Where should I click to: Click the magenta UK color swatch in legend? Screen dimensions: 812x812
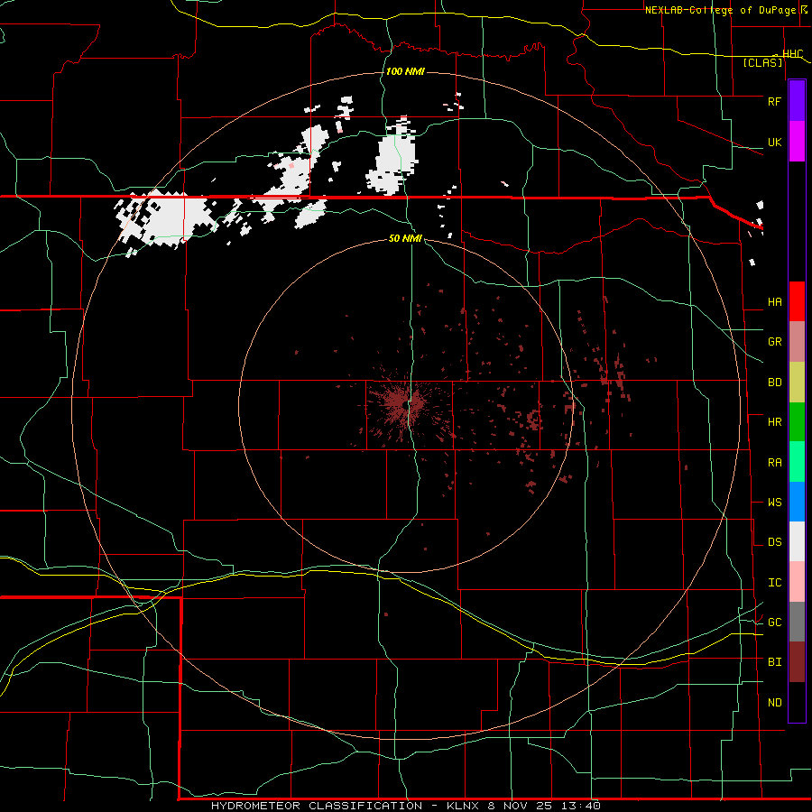tap(797, 142)
